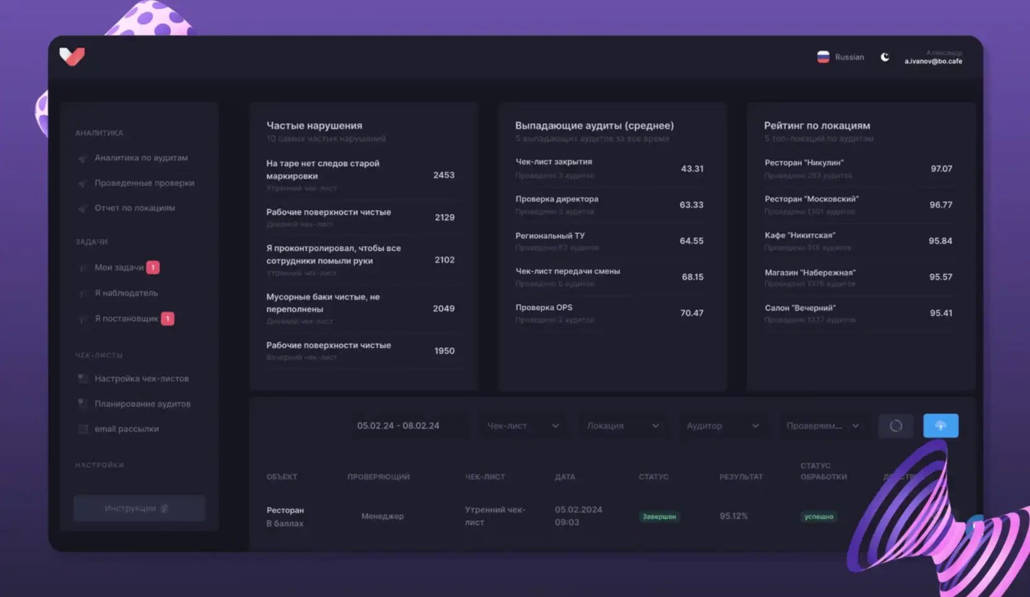This screenshot has height=597, width=1030.
Task: Click the Проверка директора audit row
Action: [610, 205]
